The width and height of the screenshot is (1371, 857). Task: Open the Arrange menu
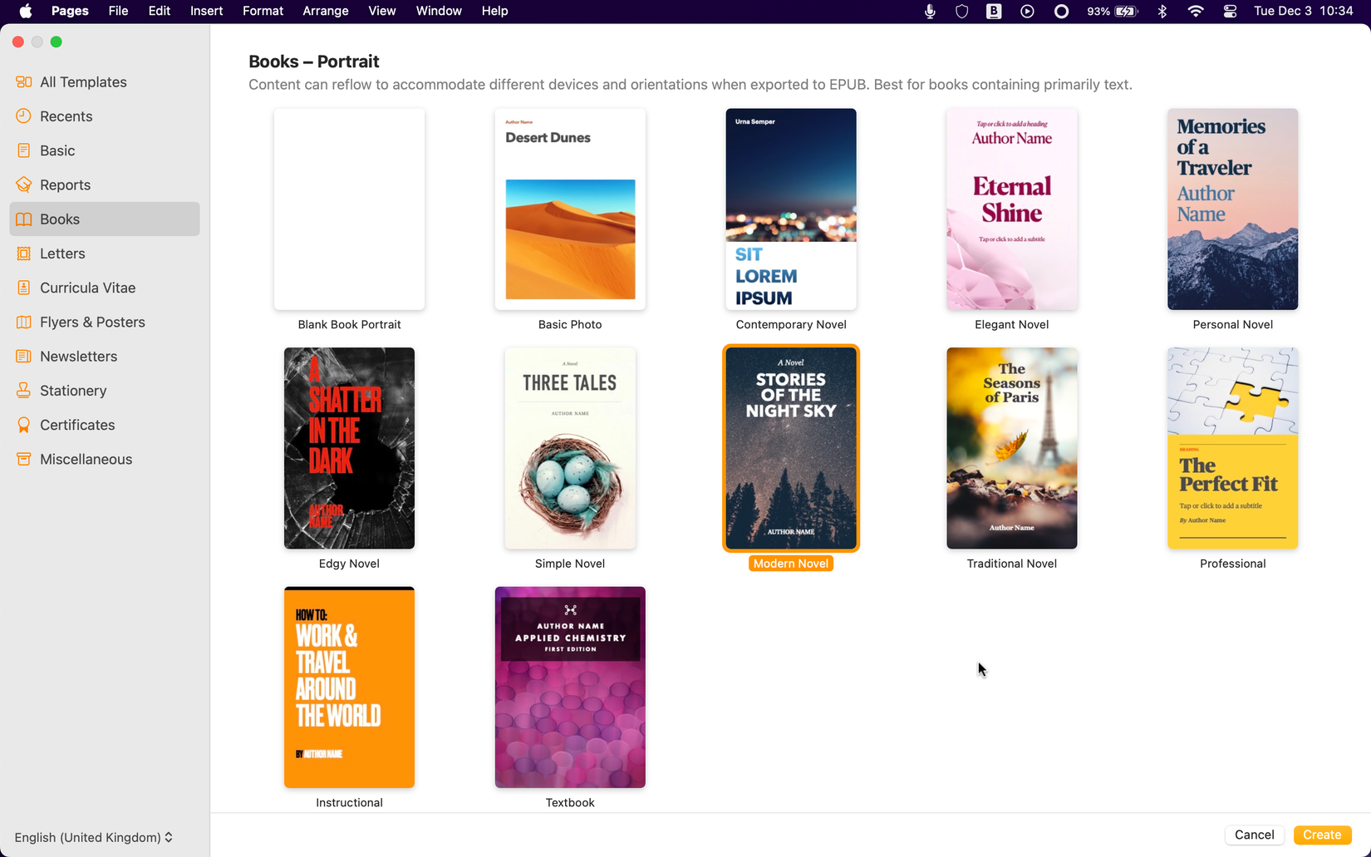[x=325, y=11]
